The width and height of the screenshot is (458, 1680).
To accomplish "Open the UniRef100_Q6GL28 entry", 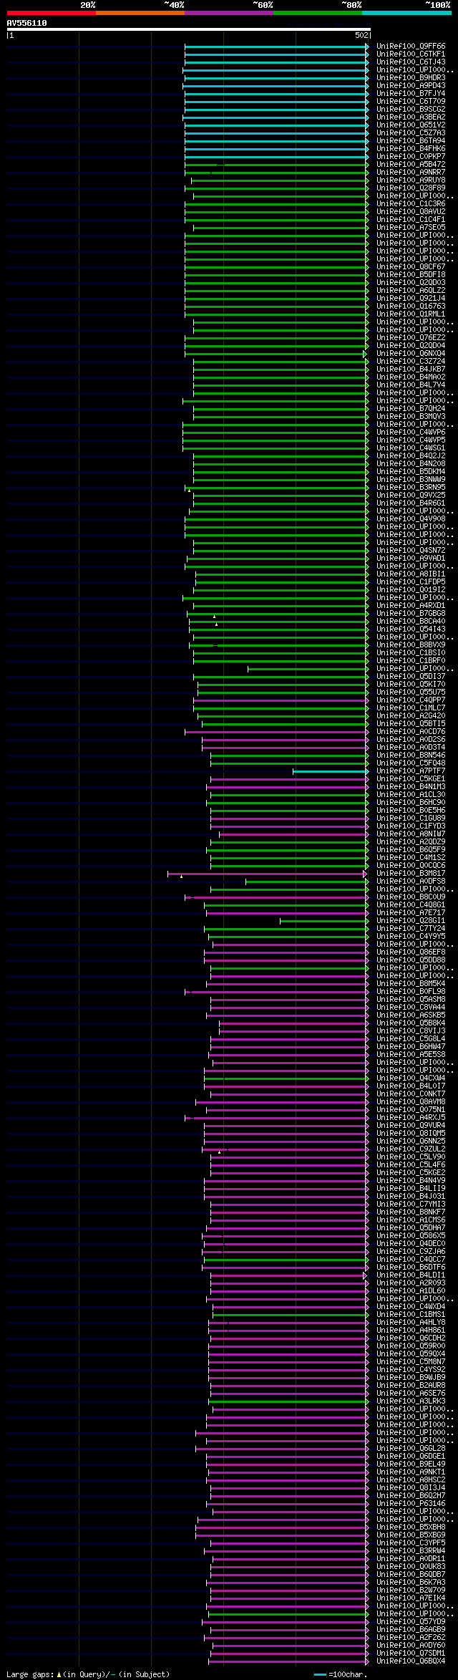I will [x=411, y=1449].
